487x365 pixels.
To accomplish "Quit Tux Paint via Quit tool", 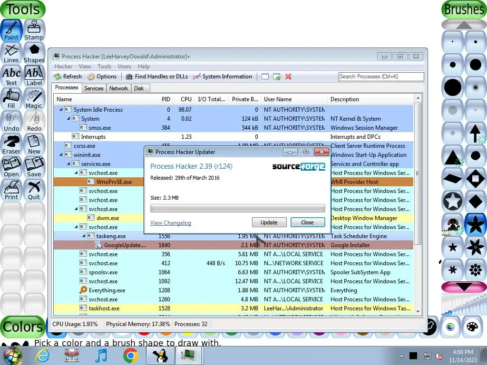I will [34, 190].
